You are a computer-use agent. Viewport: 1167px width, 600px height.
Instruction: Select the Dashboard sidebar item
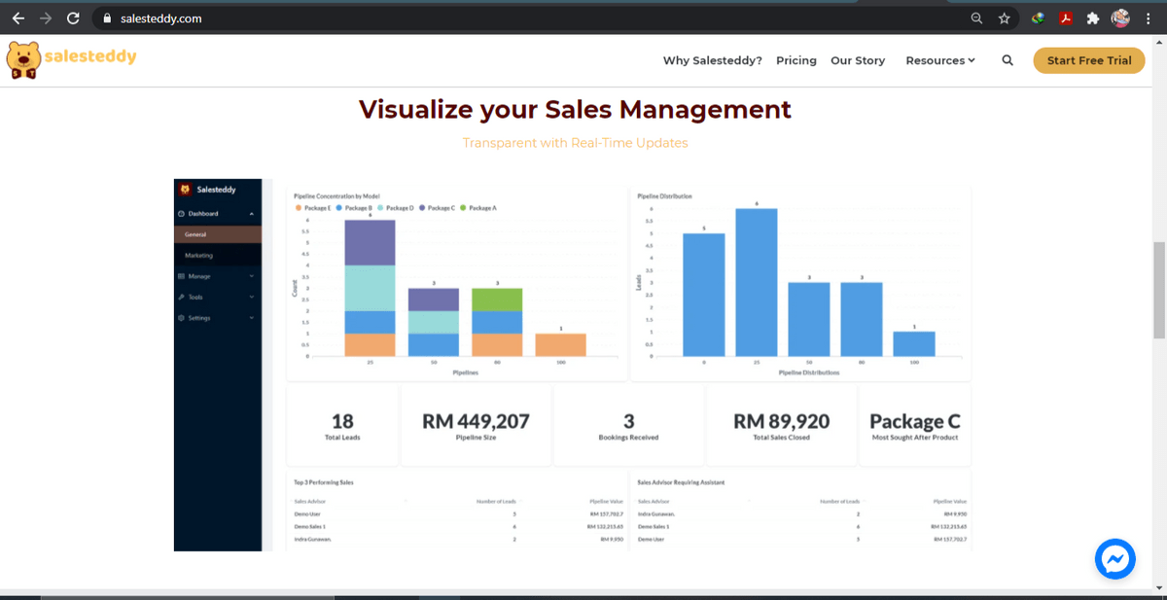click(218, 214)
